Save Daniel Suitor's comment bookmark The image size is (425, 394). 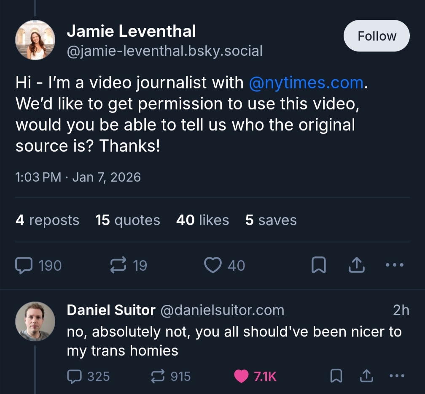[336, 376]
